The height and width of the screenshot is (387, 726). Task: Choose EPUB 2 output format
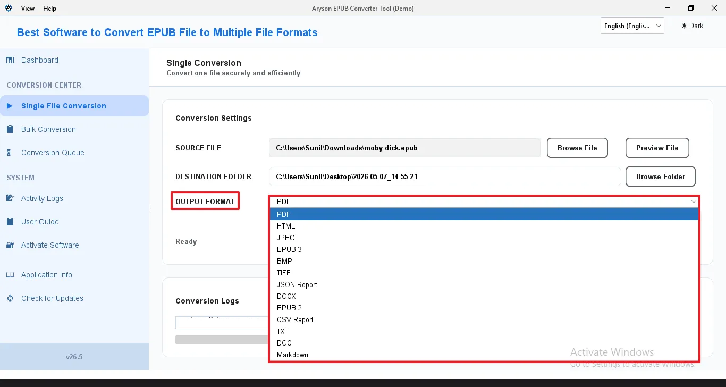tap(484, 308)
